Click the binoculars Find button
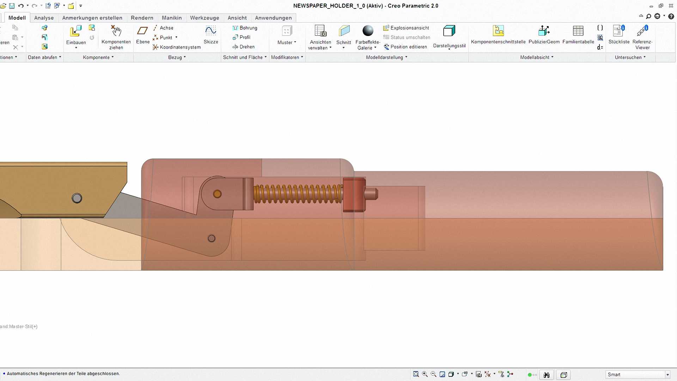 click(x=547, y=375)
